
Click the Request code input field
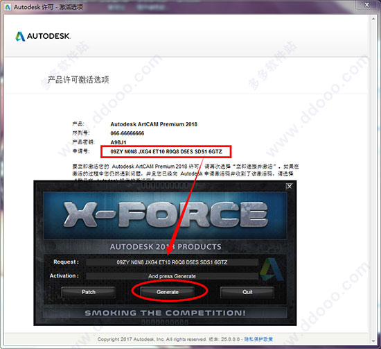172,262
